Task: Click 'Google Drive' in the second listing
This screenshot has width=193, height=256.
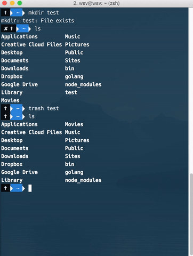Action: tap(19, 172)
